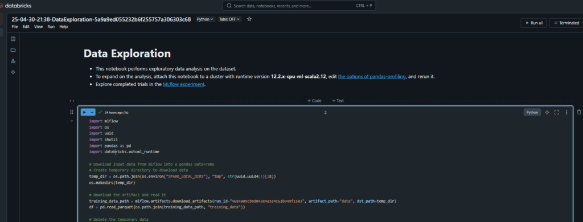Image resolution: width=583 pixels, height=222 pixels.
Task: Open the workspace folder sidebar icon
Action: [13, 50]
